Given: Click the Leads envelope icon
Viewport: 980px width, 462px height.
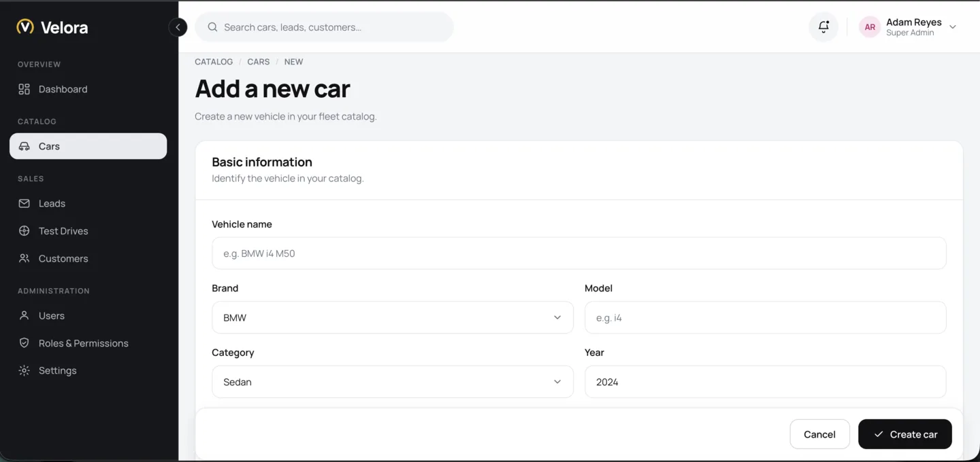Looking at the screenshot, I should pos(24,203).
